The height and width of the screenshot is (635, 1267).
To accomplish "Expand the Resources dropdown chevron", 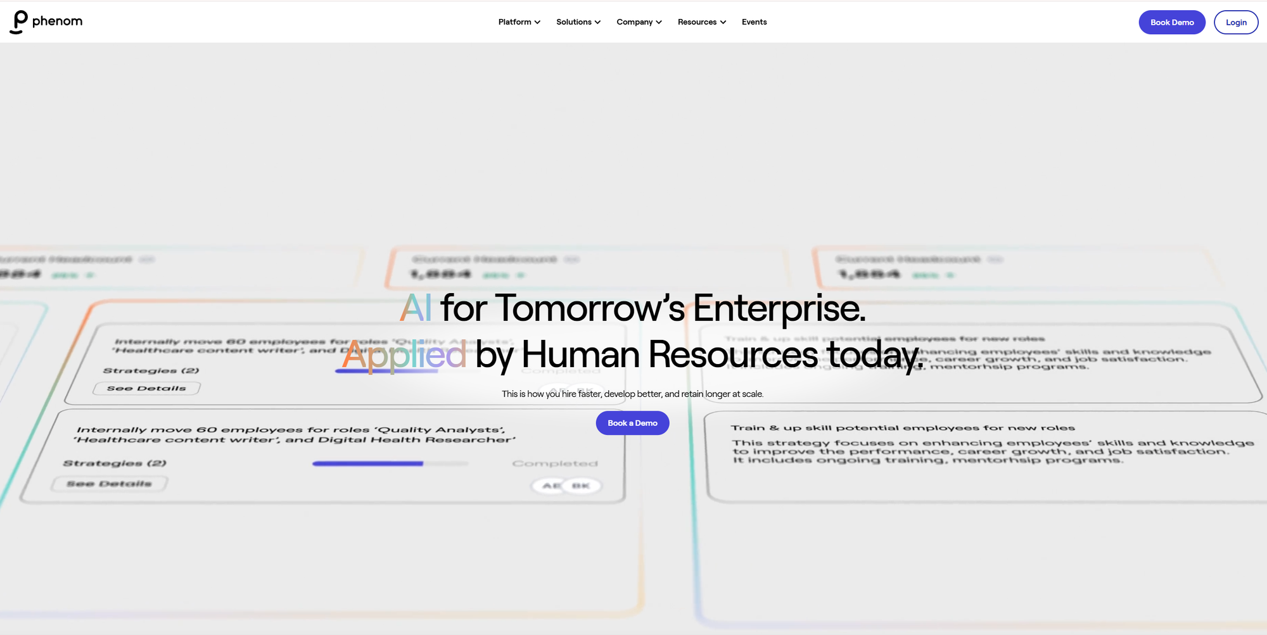I will pos(723,22).
